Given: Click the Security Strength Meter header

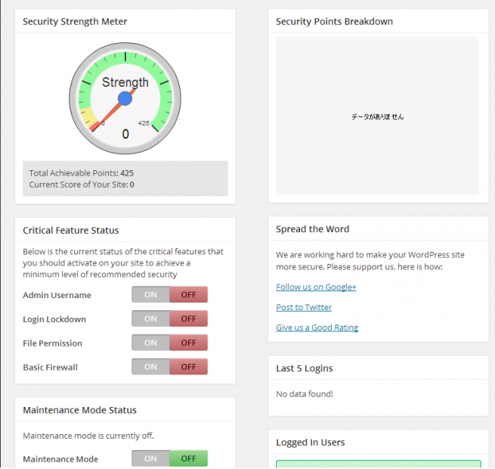Looking at the screenshot, I should point(125,21).
